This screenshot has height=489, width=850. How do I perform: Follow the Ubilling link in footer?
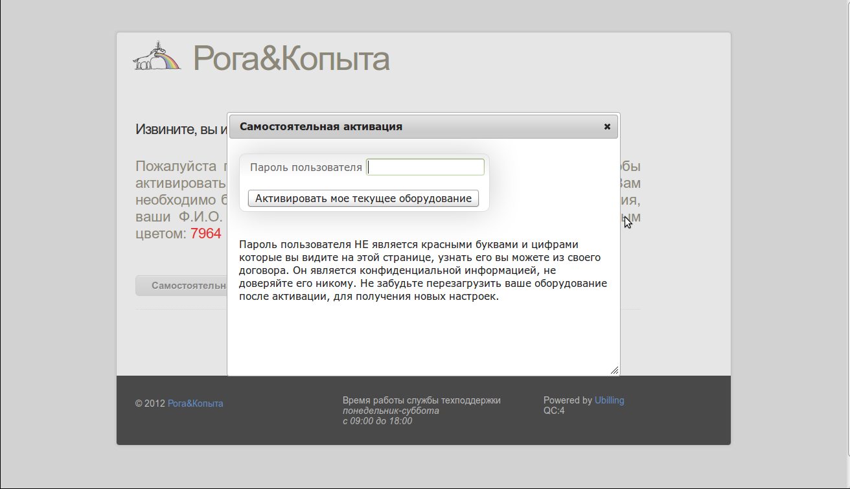click(609, 400)
